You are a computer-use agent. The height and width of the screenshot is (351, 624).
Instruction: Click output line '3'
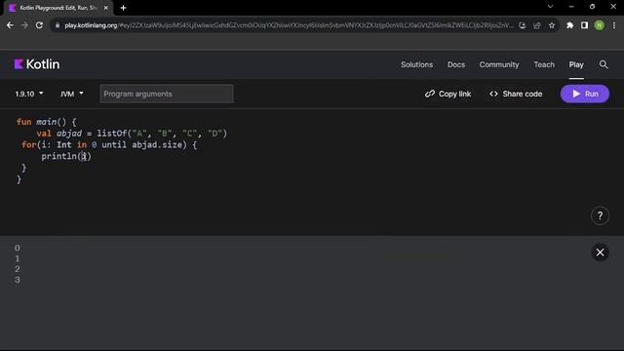point(18,280)
